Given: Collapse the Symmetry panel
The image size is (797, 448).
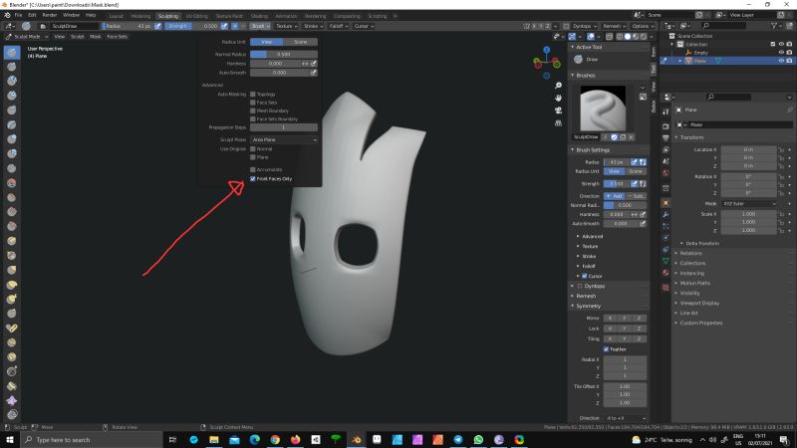Looking at the screenshot, I should point(586,307).
